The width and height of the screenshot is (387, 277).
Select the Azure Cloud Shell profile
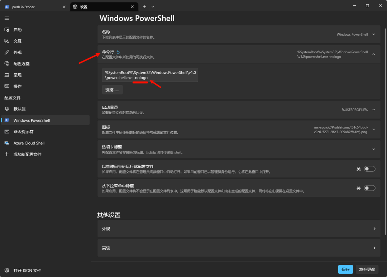click(46, 143)
